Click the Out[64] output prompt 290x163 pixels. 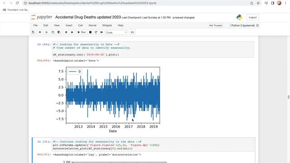(x=43, y=61)
